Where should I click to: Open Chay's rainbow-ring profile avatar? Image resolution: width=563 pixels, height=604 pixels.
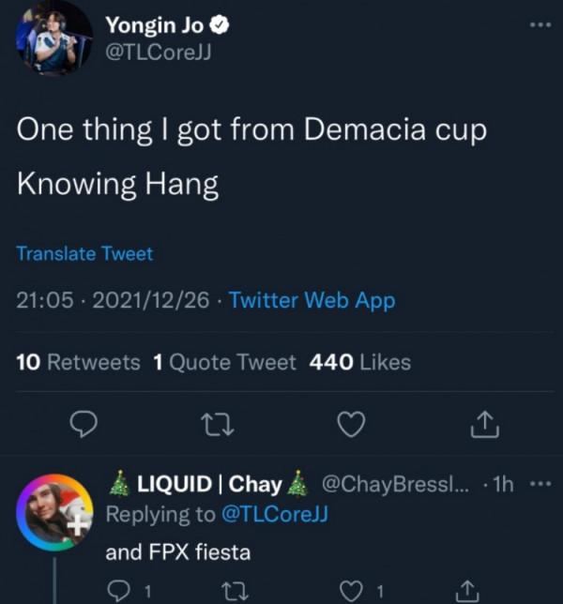click(54, 512)
